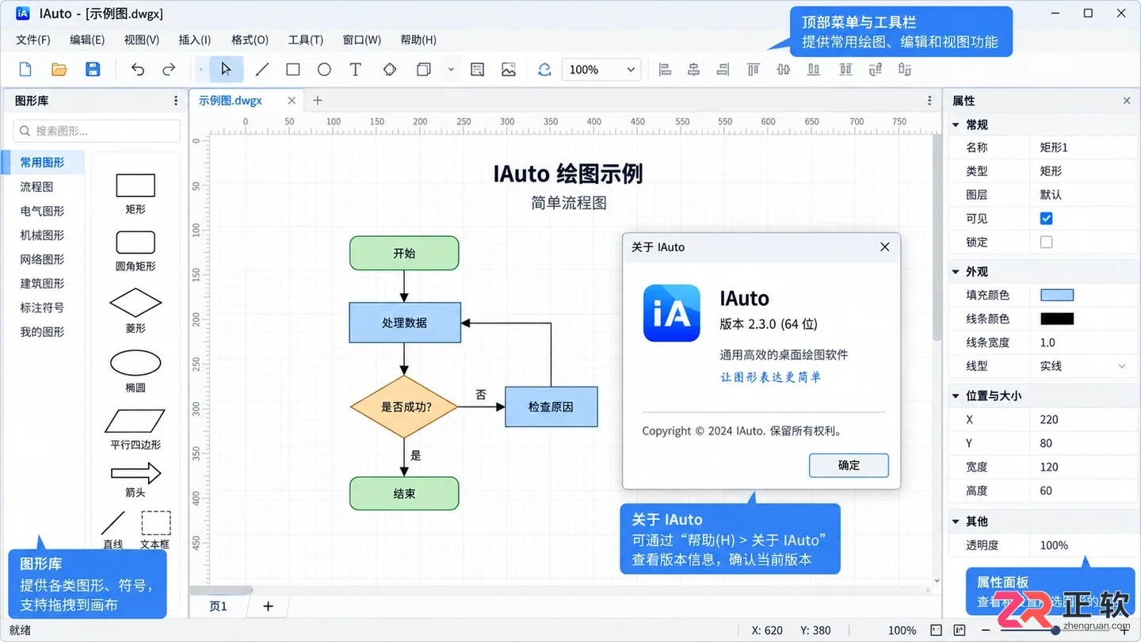Insert an image from toolbar
This screenshot has width=1141, height=642.
click(x=509, y=70)
